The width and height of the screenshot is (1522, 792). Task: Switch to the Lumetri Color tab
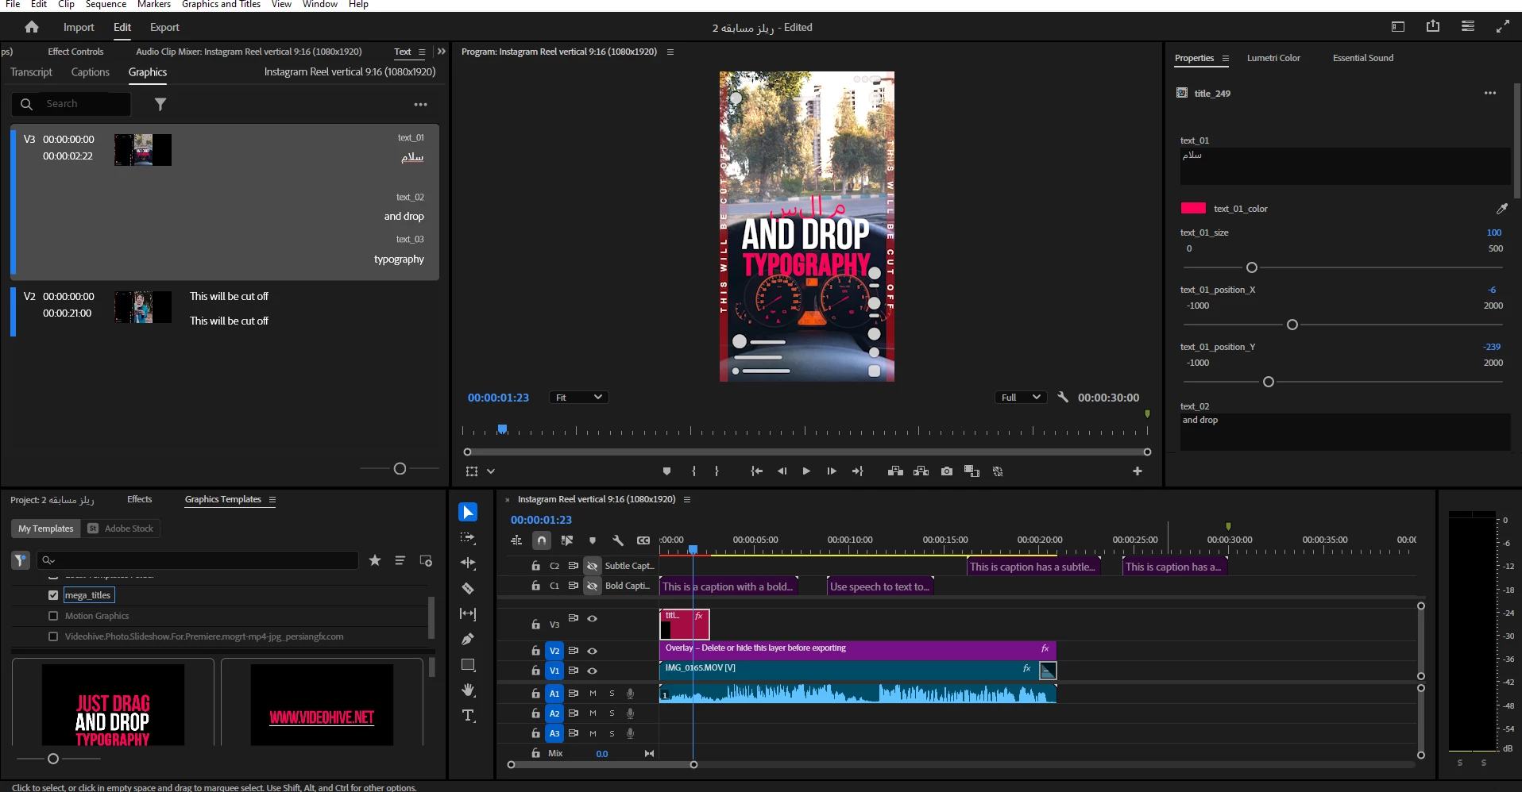(x=1273, y=58)
